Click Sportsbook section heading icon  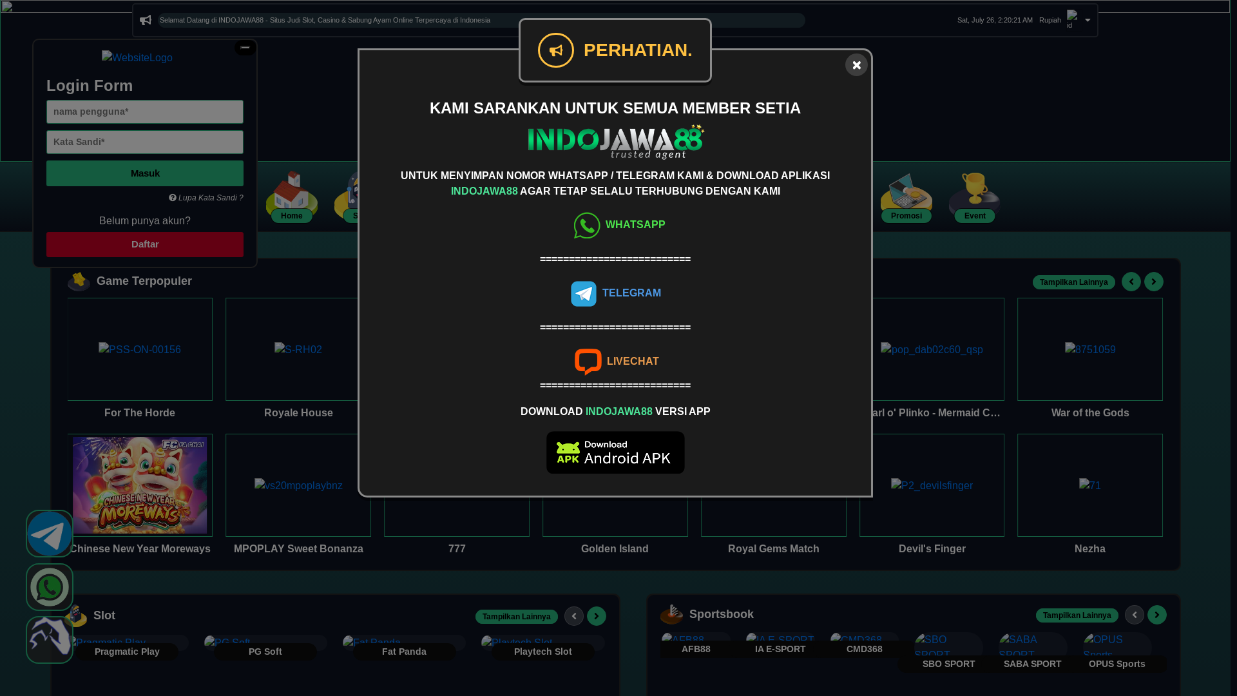click(x=671, y=614)
